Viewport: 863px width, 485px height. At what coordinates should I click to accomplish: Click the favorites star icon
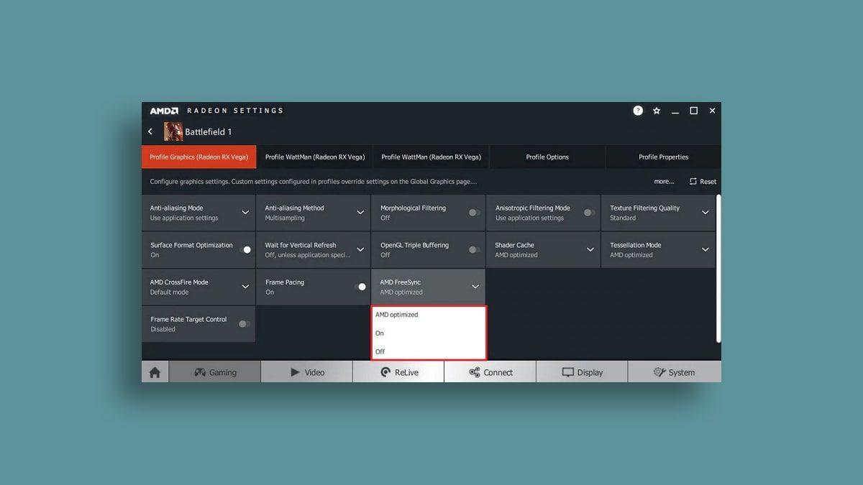657,111
